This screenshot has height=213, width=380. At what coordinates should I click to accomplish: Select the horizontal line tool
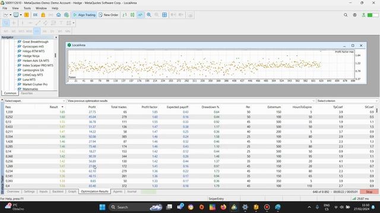point(30,23)
